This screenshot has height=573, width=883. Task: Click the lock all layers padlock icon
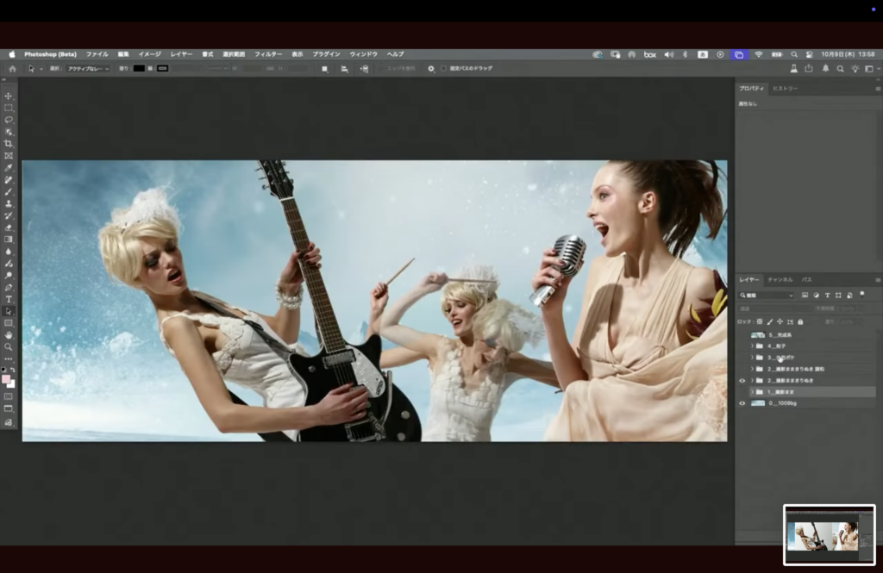(x=801, y=321)
